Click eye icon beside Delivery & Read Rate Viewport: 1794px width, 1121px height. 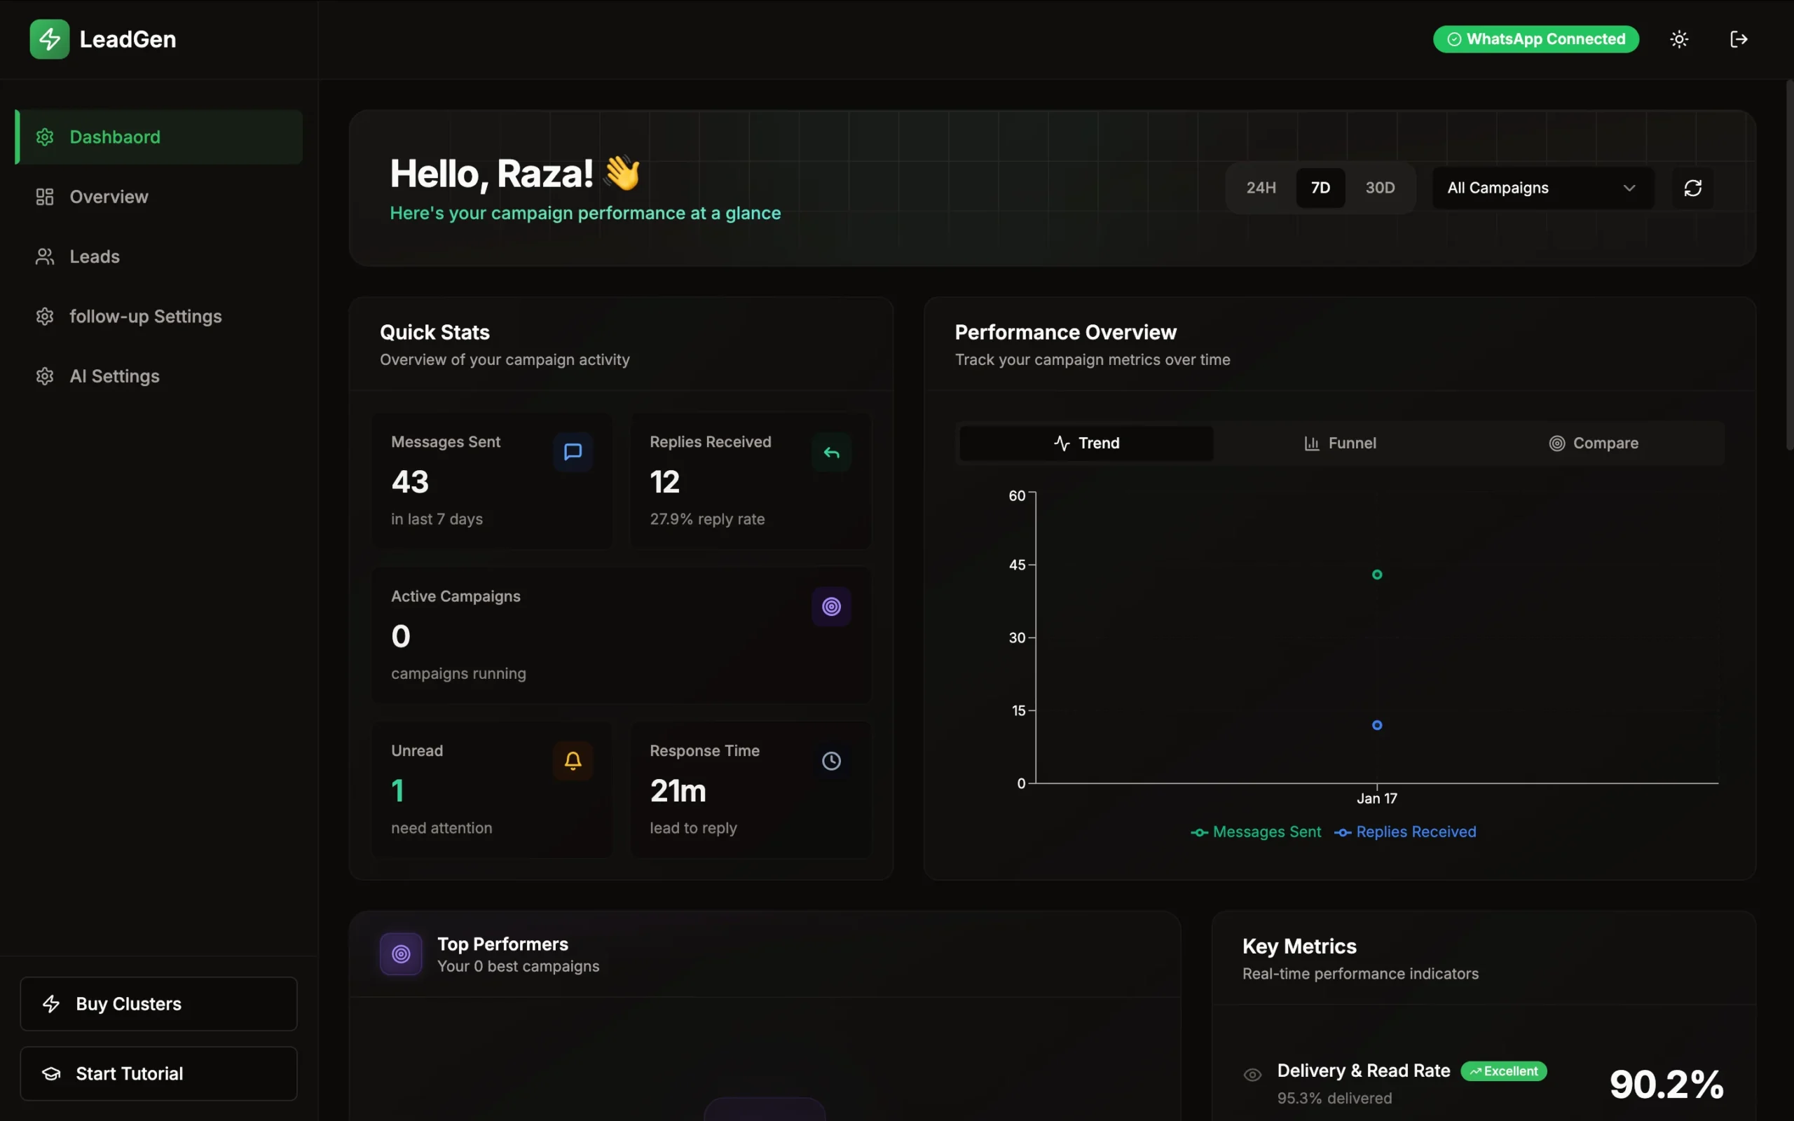pyautogui.click(x=1252, y=1074)
